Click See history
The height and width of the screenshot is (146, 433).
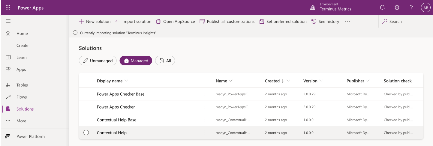(x=325, y=22)
